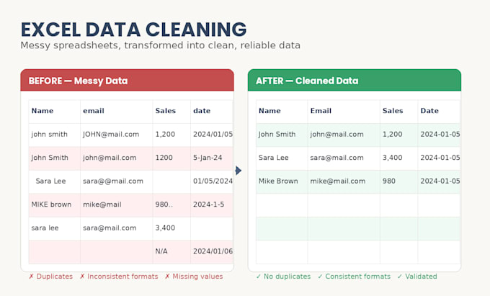Select the capitalized 'Email' column header
Image resolution: width=490 pixels, height=296 pixels.
point(321,111)
